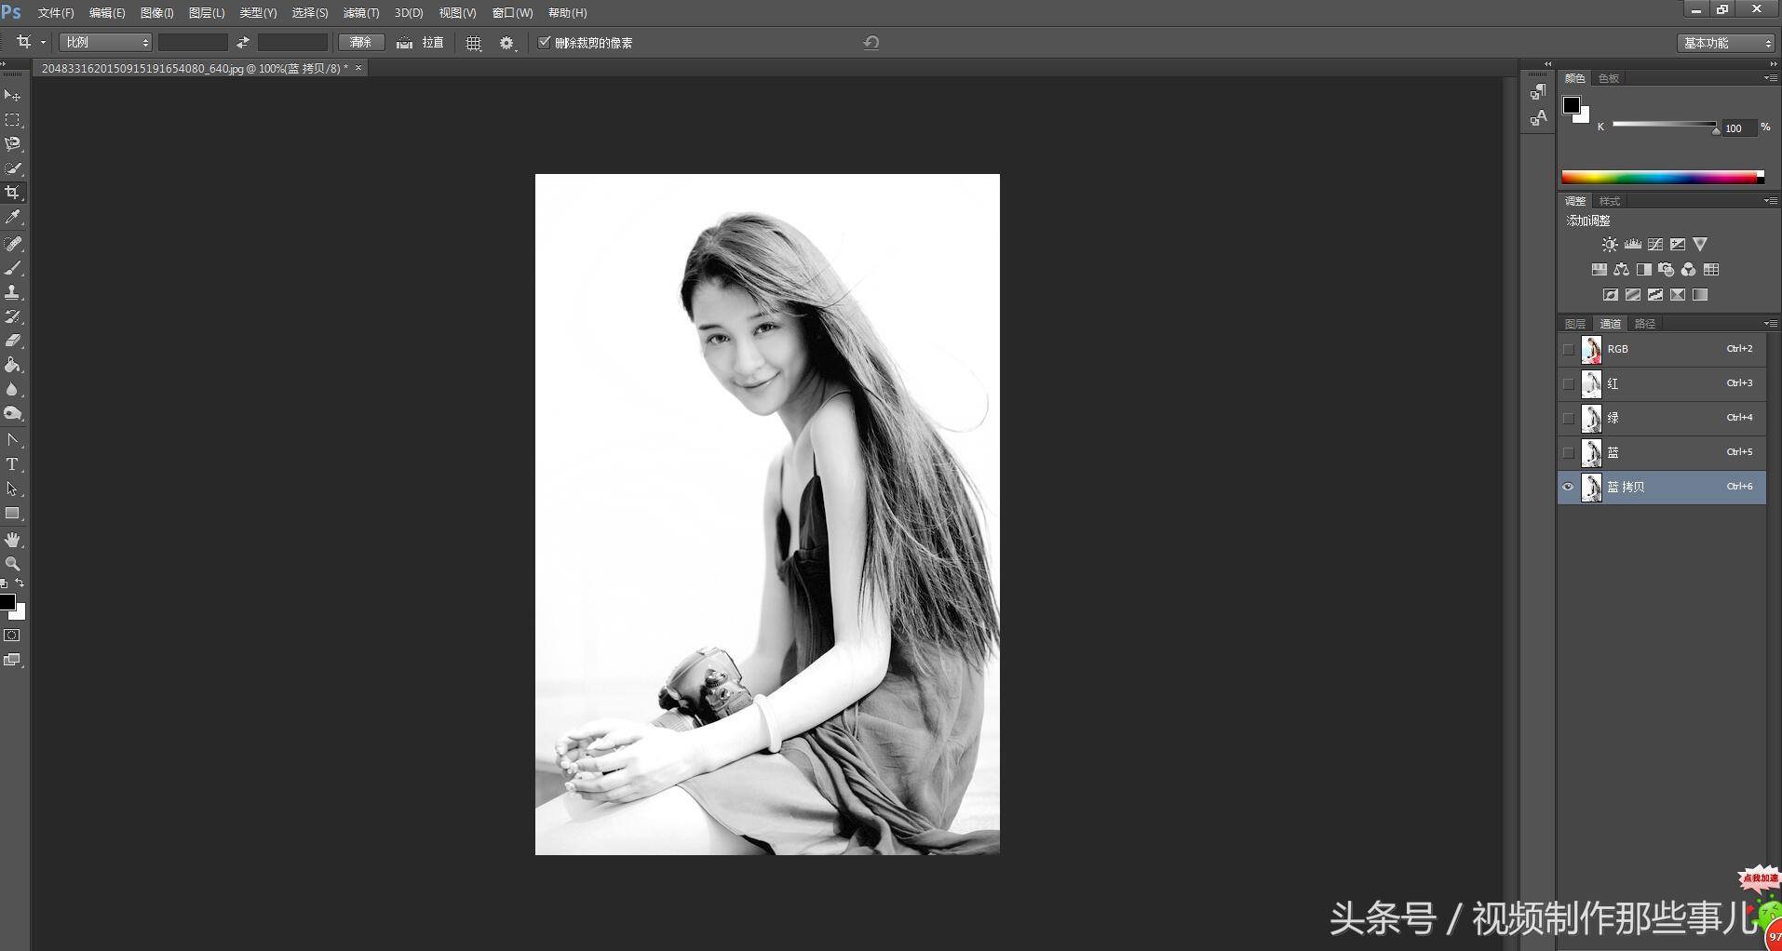This screenshot has width=1782, height=951.
Task: Select the Zoom tool
Action: coord(13,564)
